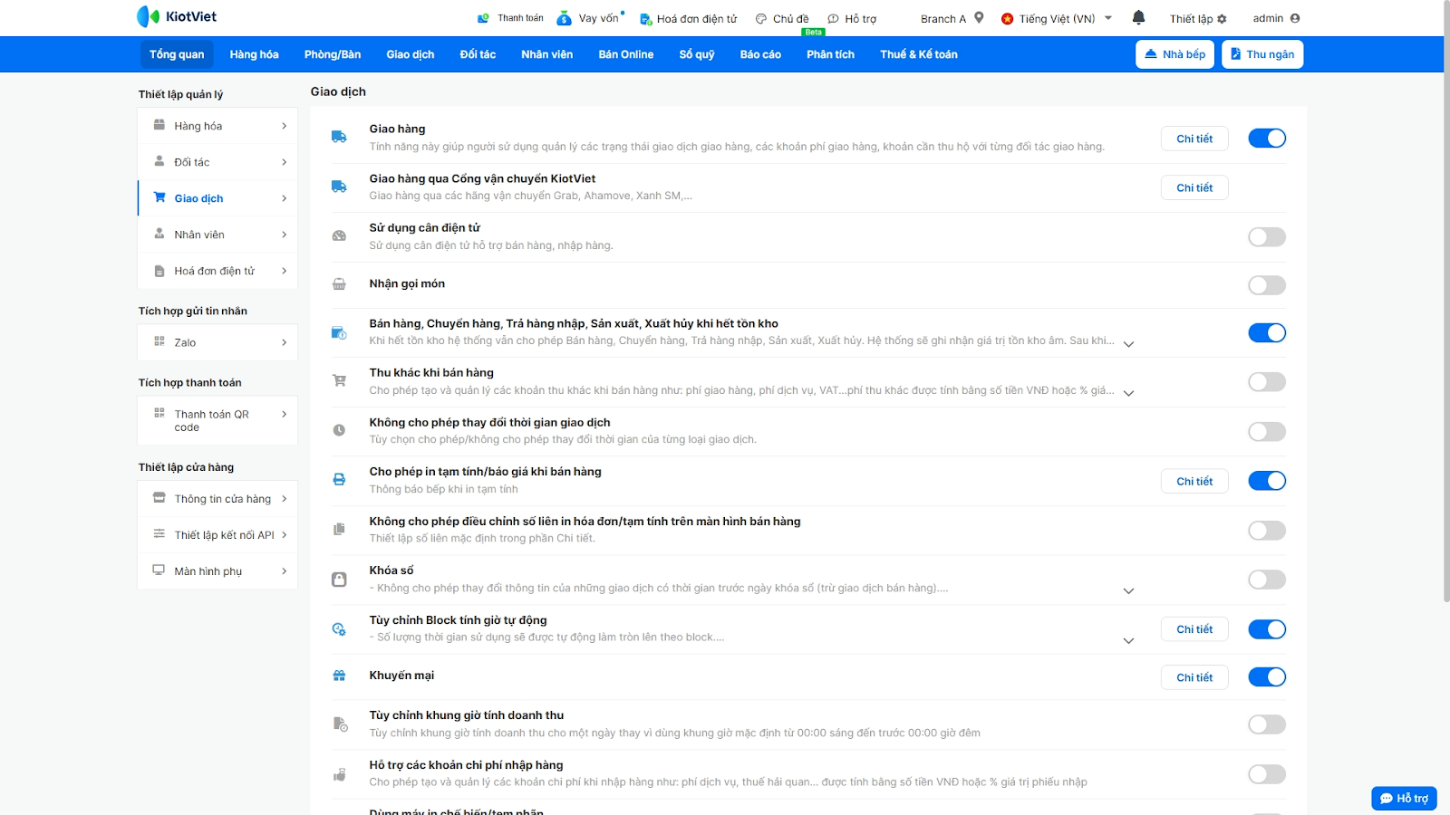Viewport: 1450px width, 815px height.
Task: Open the Hỗ trợ chat bubble widget
Action: [x=1404, y=798]
